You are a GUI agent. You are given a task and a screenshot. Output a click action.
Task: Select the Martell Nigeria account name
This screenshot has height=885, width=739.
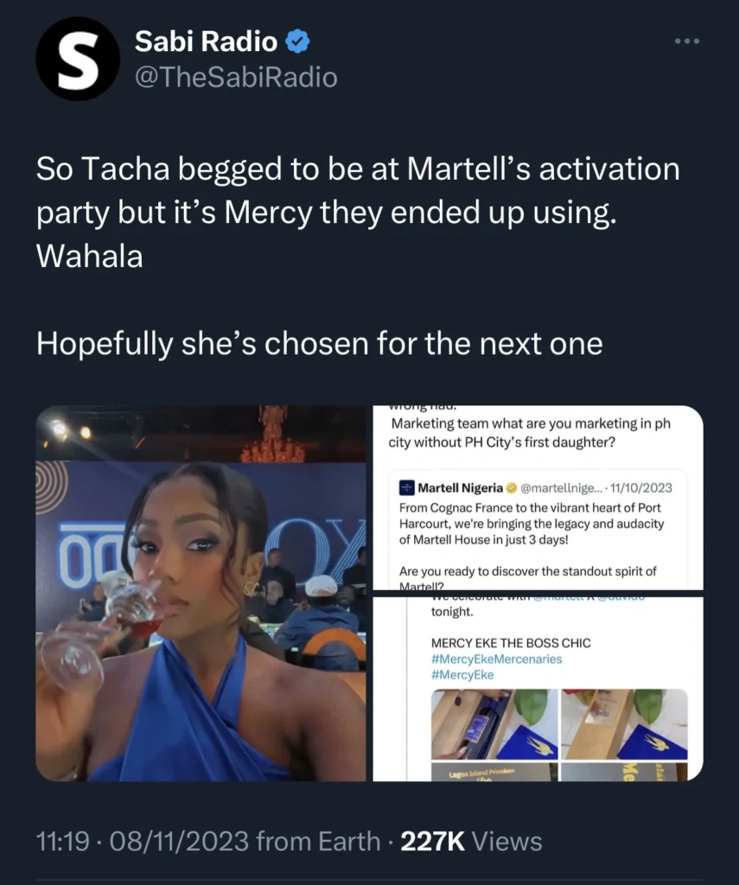(x=460, y=488)
